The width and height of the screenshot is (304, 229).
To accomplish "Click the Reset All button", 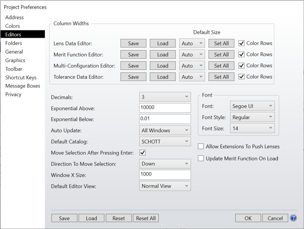I will pyautogui.click(x=146, y=218).
